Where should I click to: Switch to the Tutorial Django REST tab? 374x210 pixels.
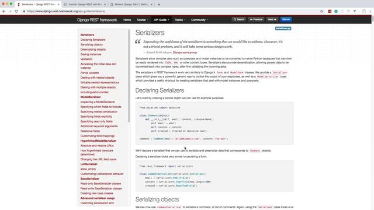click(x=85, y=4)
